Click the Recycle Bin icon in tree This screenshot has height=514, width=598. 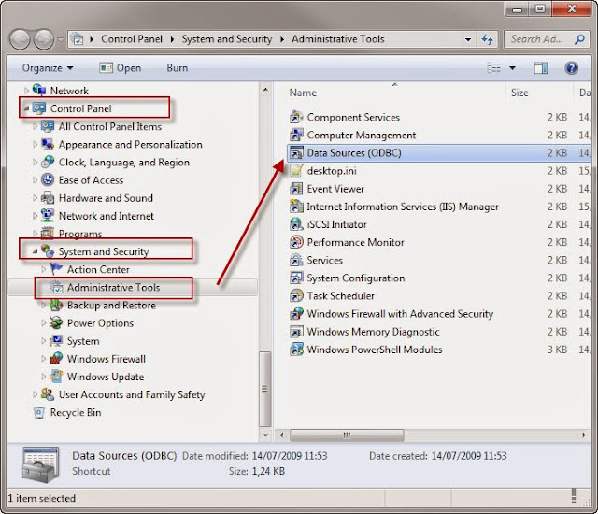point(39,412)
